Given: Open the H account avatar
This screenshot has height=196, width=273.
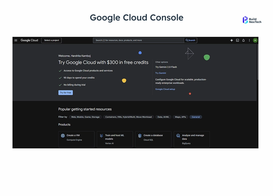Looking at the screenshot, I should tap(255, 40).
